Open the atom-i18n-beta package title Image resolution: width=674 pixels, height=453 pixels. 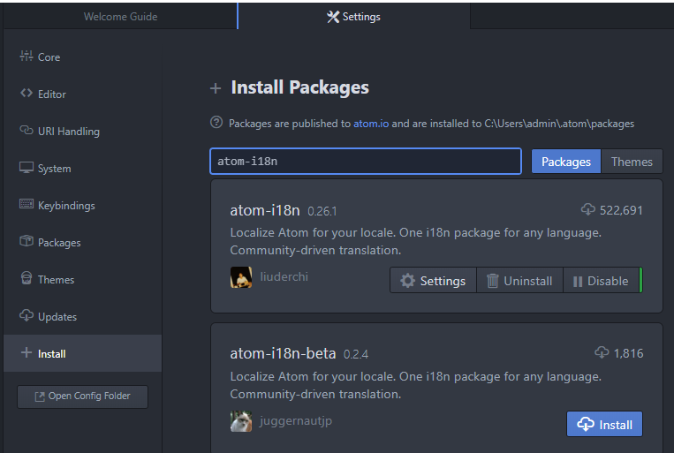pos(283,353)
